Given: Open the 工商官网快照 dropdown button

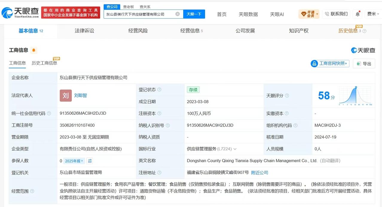Looking at the screenshot, I should (330, 63).
